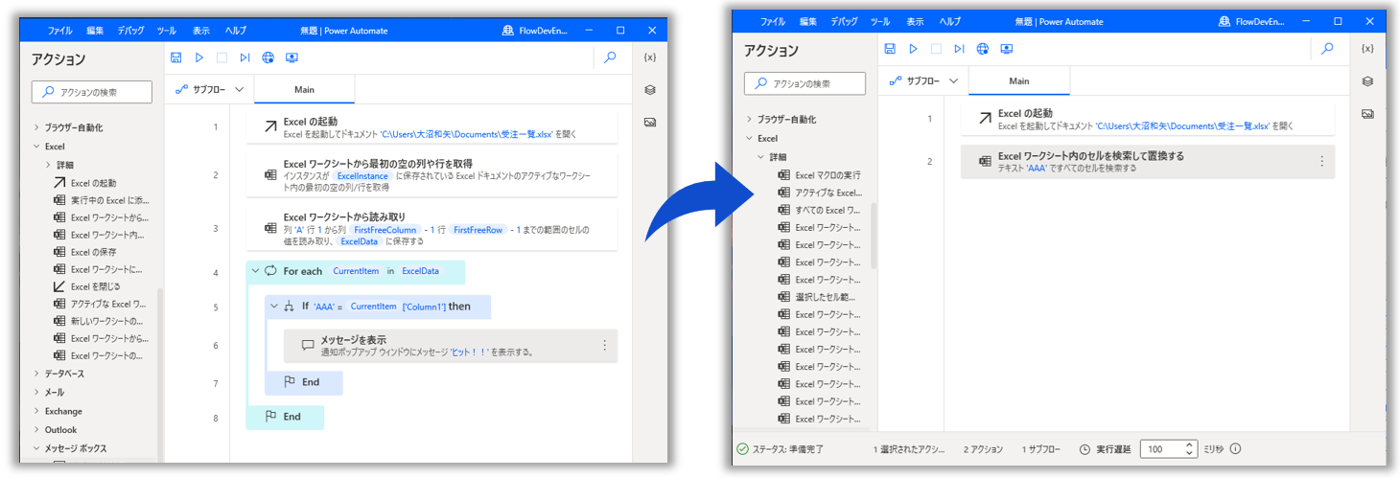This screenshot has height=478, width=1400.
Task: Collapse the For each block chevron
Action: 255,271
